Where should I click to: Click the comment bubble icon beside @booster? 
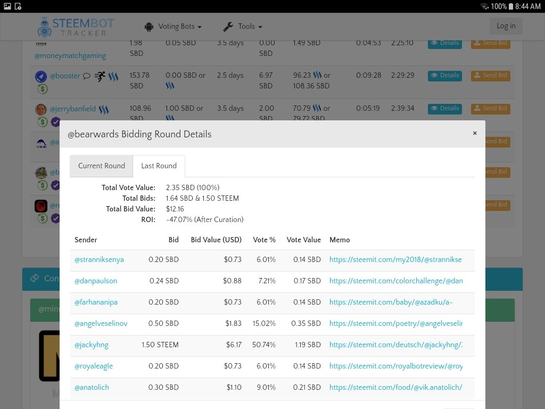click(87, 76)
